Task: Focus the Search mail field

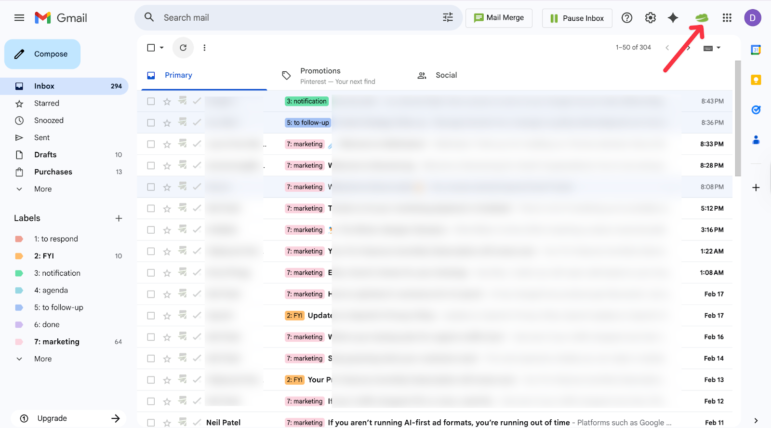Action: 299,18
